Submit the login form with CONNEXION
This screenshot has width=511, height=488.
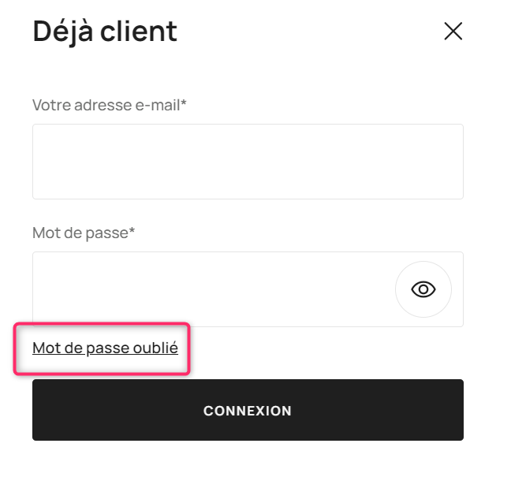(x=248, y=410)
